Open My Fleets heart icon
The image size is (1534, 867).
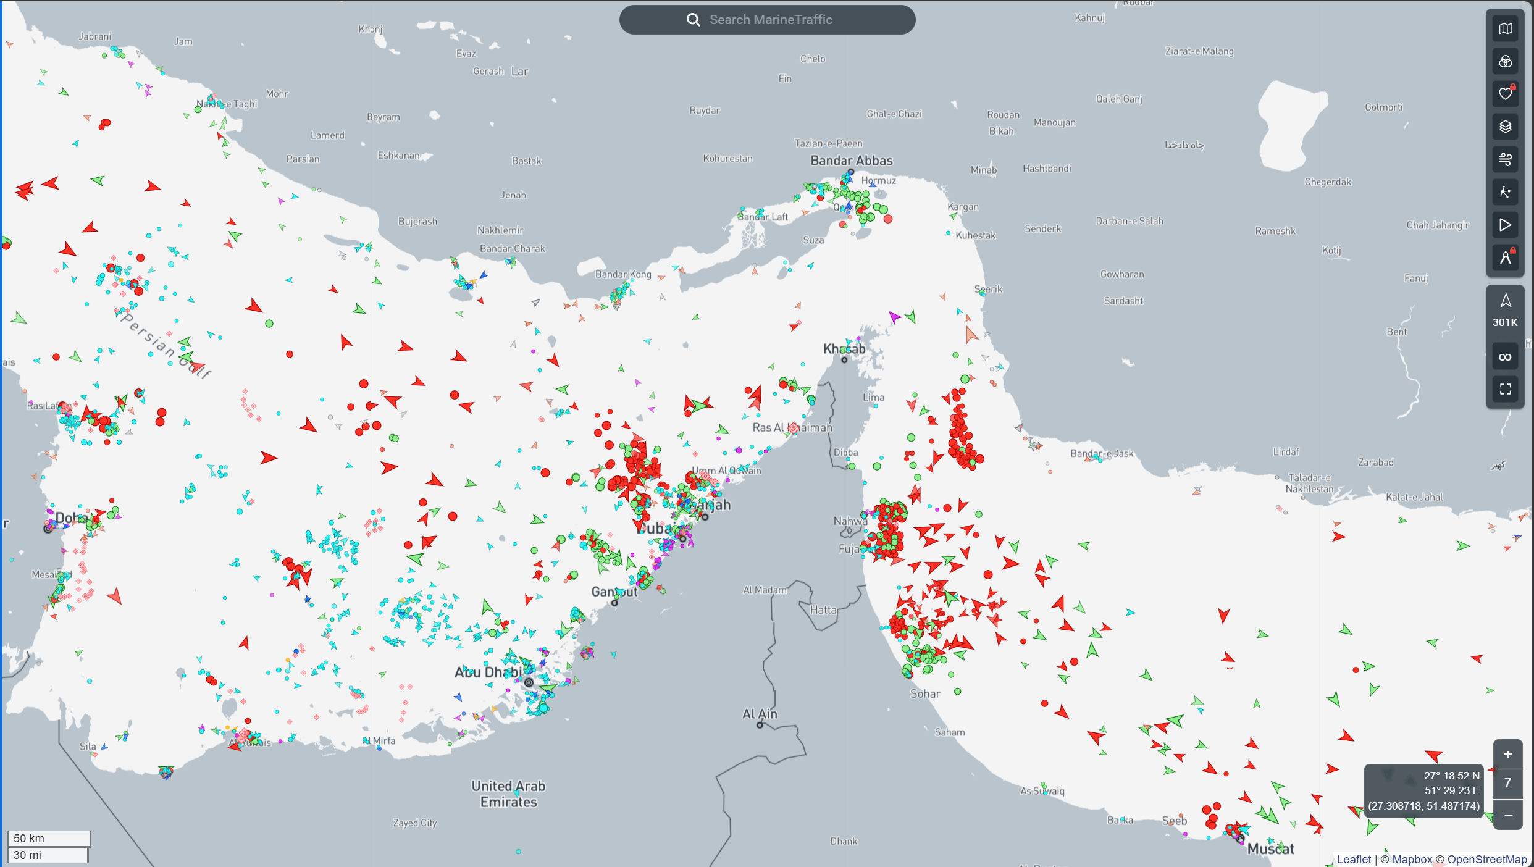(x=1505, y=94)
